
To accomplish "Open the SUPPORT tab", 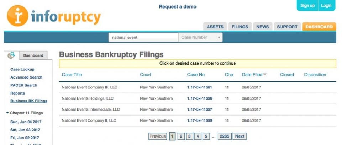I will [x=287, y=27].
